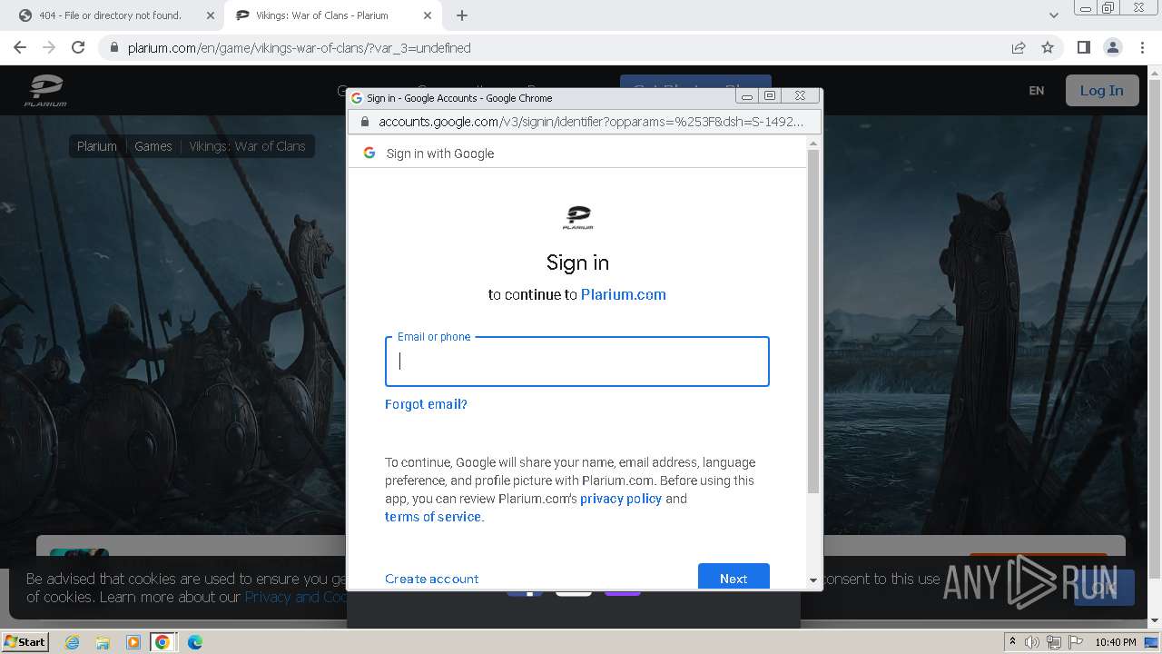Open network tray icon
Image resolution: width=1162 pixels, height=654 pixels.
1053,642
